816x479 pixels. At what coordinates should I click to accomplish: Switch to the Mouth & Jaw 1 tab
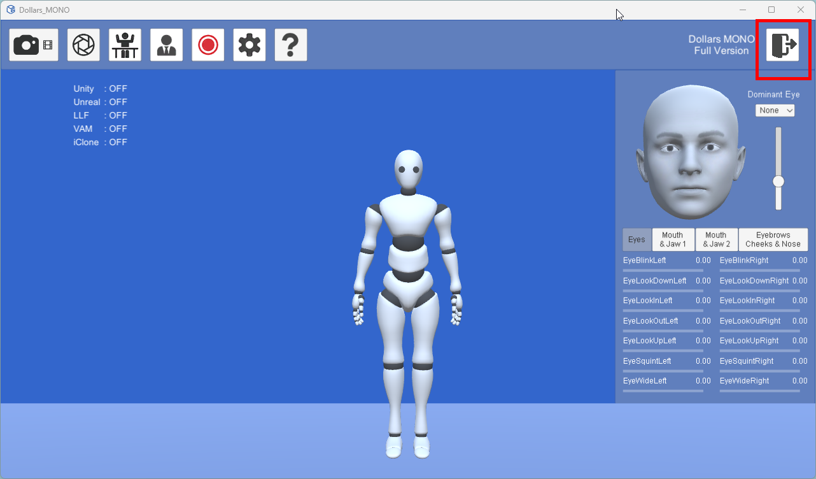coord(673,240)
